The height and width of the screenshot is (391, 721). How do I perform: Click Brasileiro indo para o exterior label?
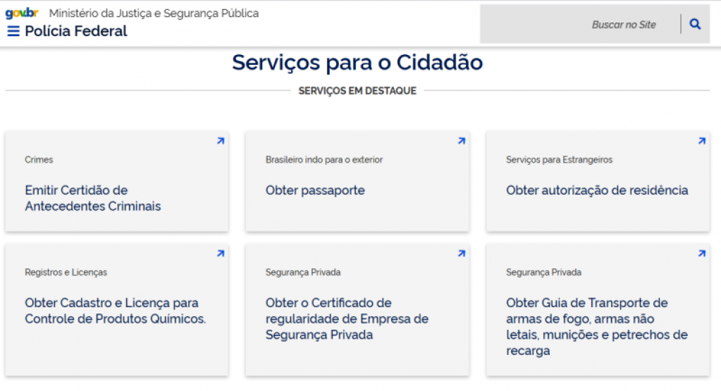[323, 160]
